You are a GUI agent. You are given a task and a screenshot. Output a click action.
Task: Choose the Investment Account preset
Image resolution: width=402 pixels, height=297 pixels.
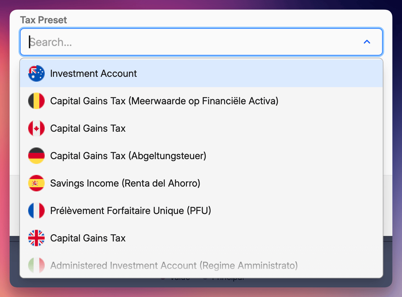tap(93, 73)
